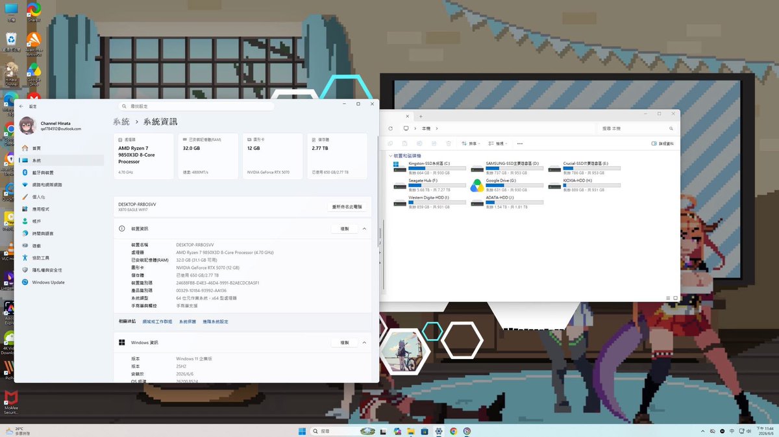Go to 個人化 settings

point(60,197)
